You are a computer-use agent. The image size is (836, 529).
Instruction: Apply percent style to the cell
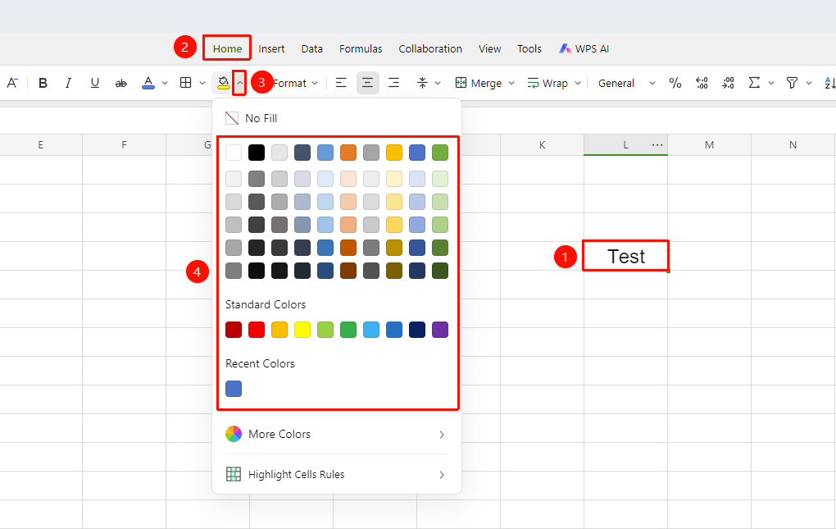coord(675,83)
